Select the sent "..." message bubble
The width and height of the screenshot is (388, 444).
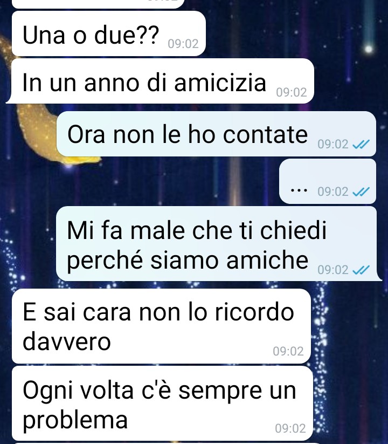pyautogui.click(x=328, y=181)
